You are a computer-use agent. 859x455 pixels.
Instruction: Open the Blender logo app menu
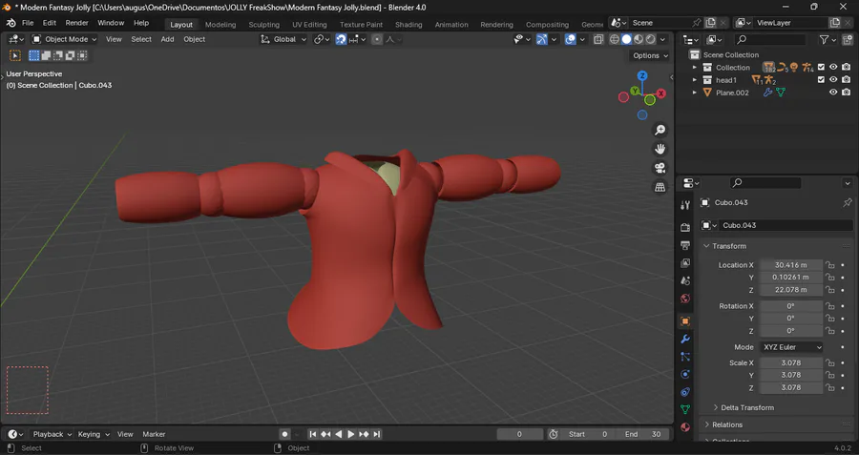[10, 23]
